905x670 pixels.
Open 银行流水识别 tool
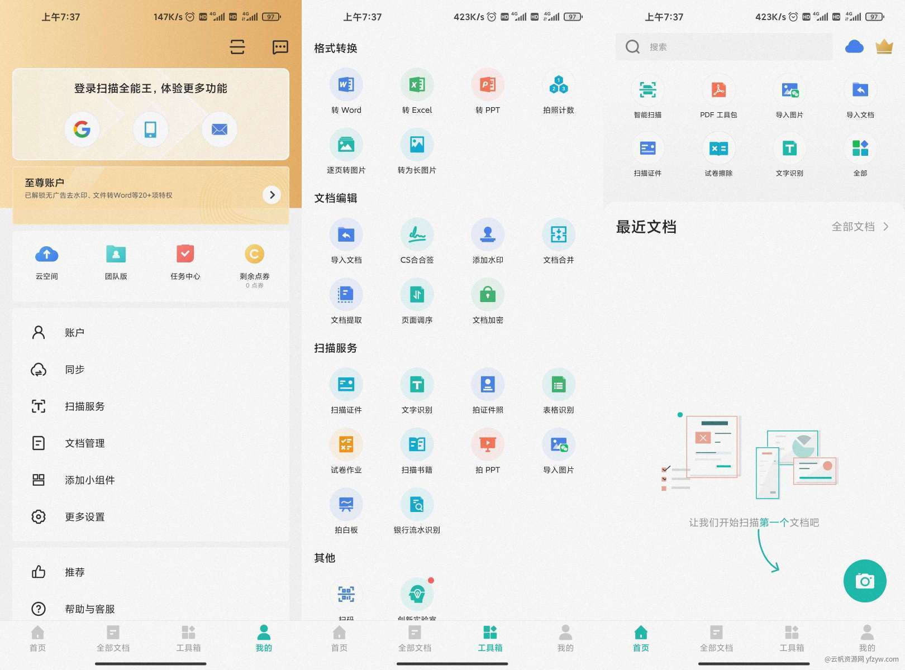pyautogui.click(x=417, y=511)
